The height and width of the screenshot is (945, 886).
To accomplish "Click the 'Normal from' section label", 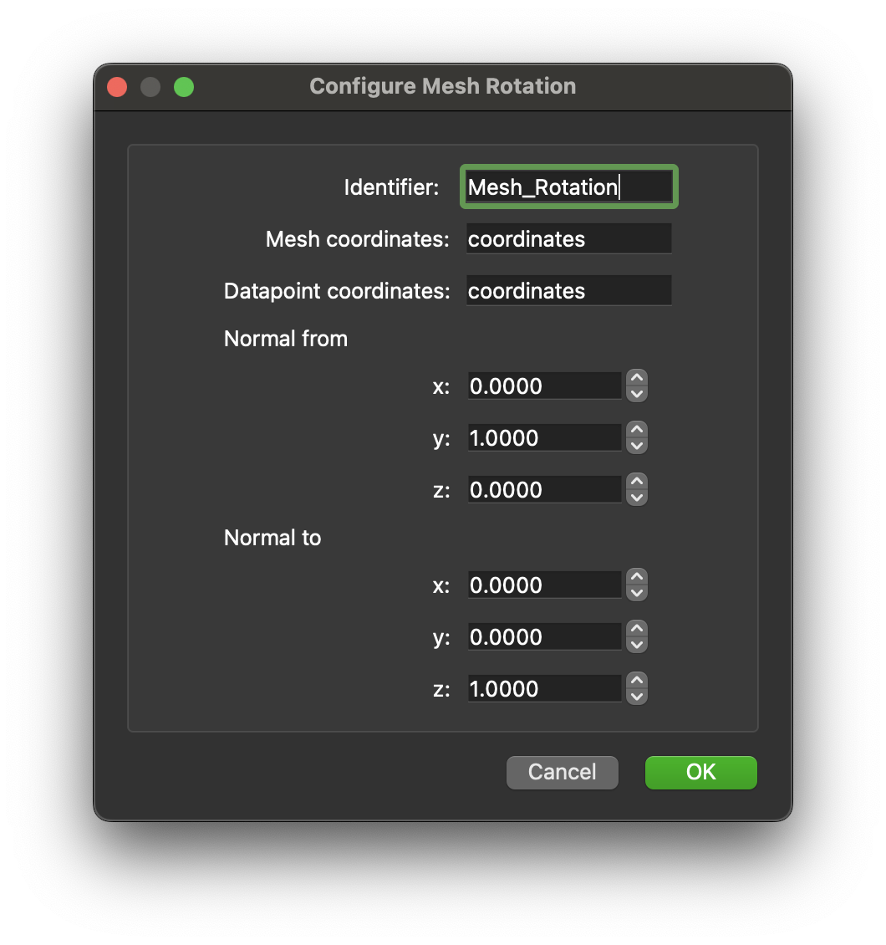I will [x=286, y=339].
